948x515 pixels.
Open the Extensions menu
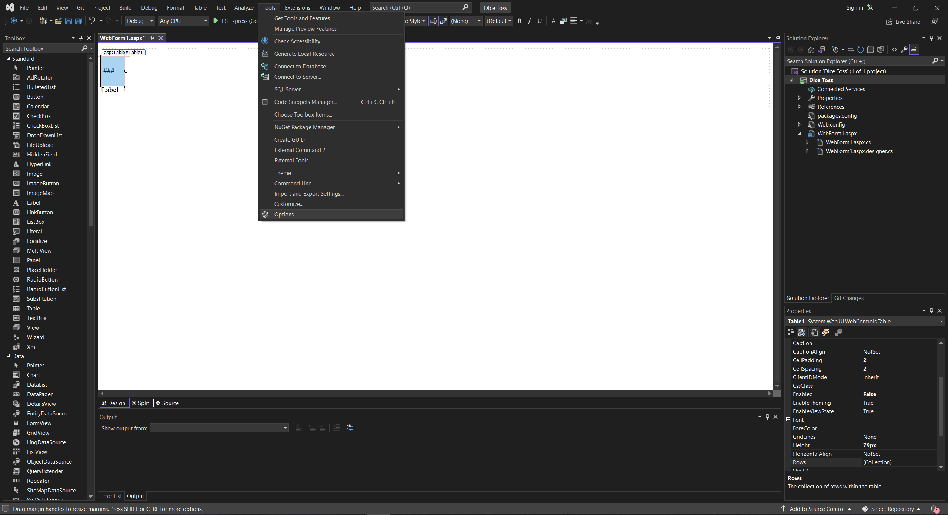pos(297,7)
